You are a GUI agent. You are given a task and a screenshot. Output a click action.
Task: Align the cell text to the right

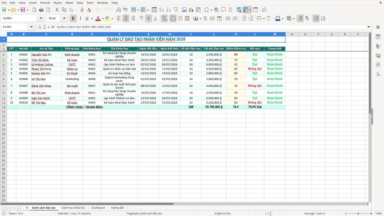point(133,19)
